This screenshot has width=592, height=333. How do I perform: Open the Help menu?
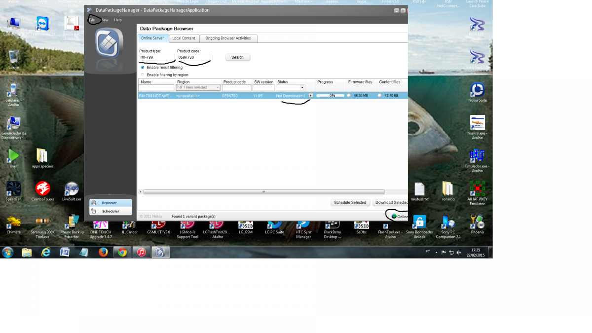[118, 20]
